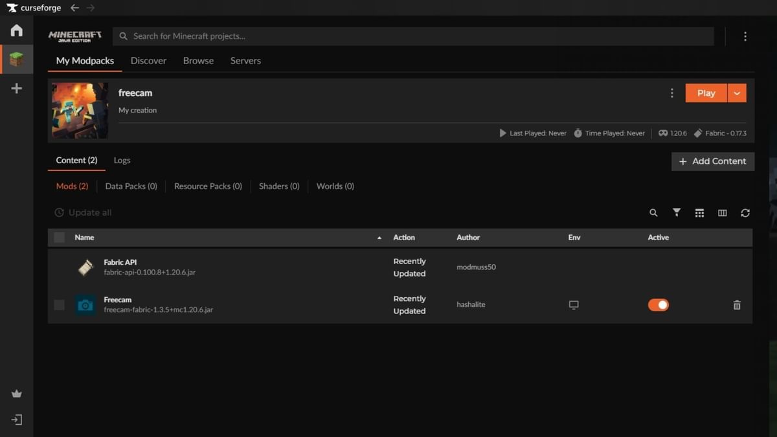Screen dimensions: 777x437
Task: Open freecam modpack three-dot menu
Action: 672,93
